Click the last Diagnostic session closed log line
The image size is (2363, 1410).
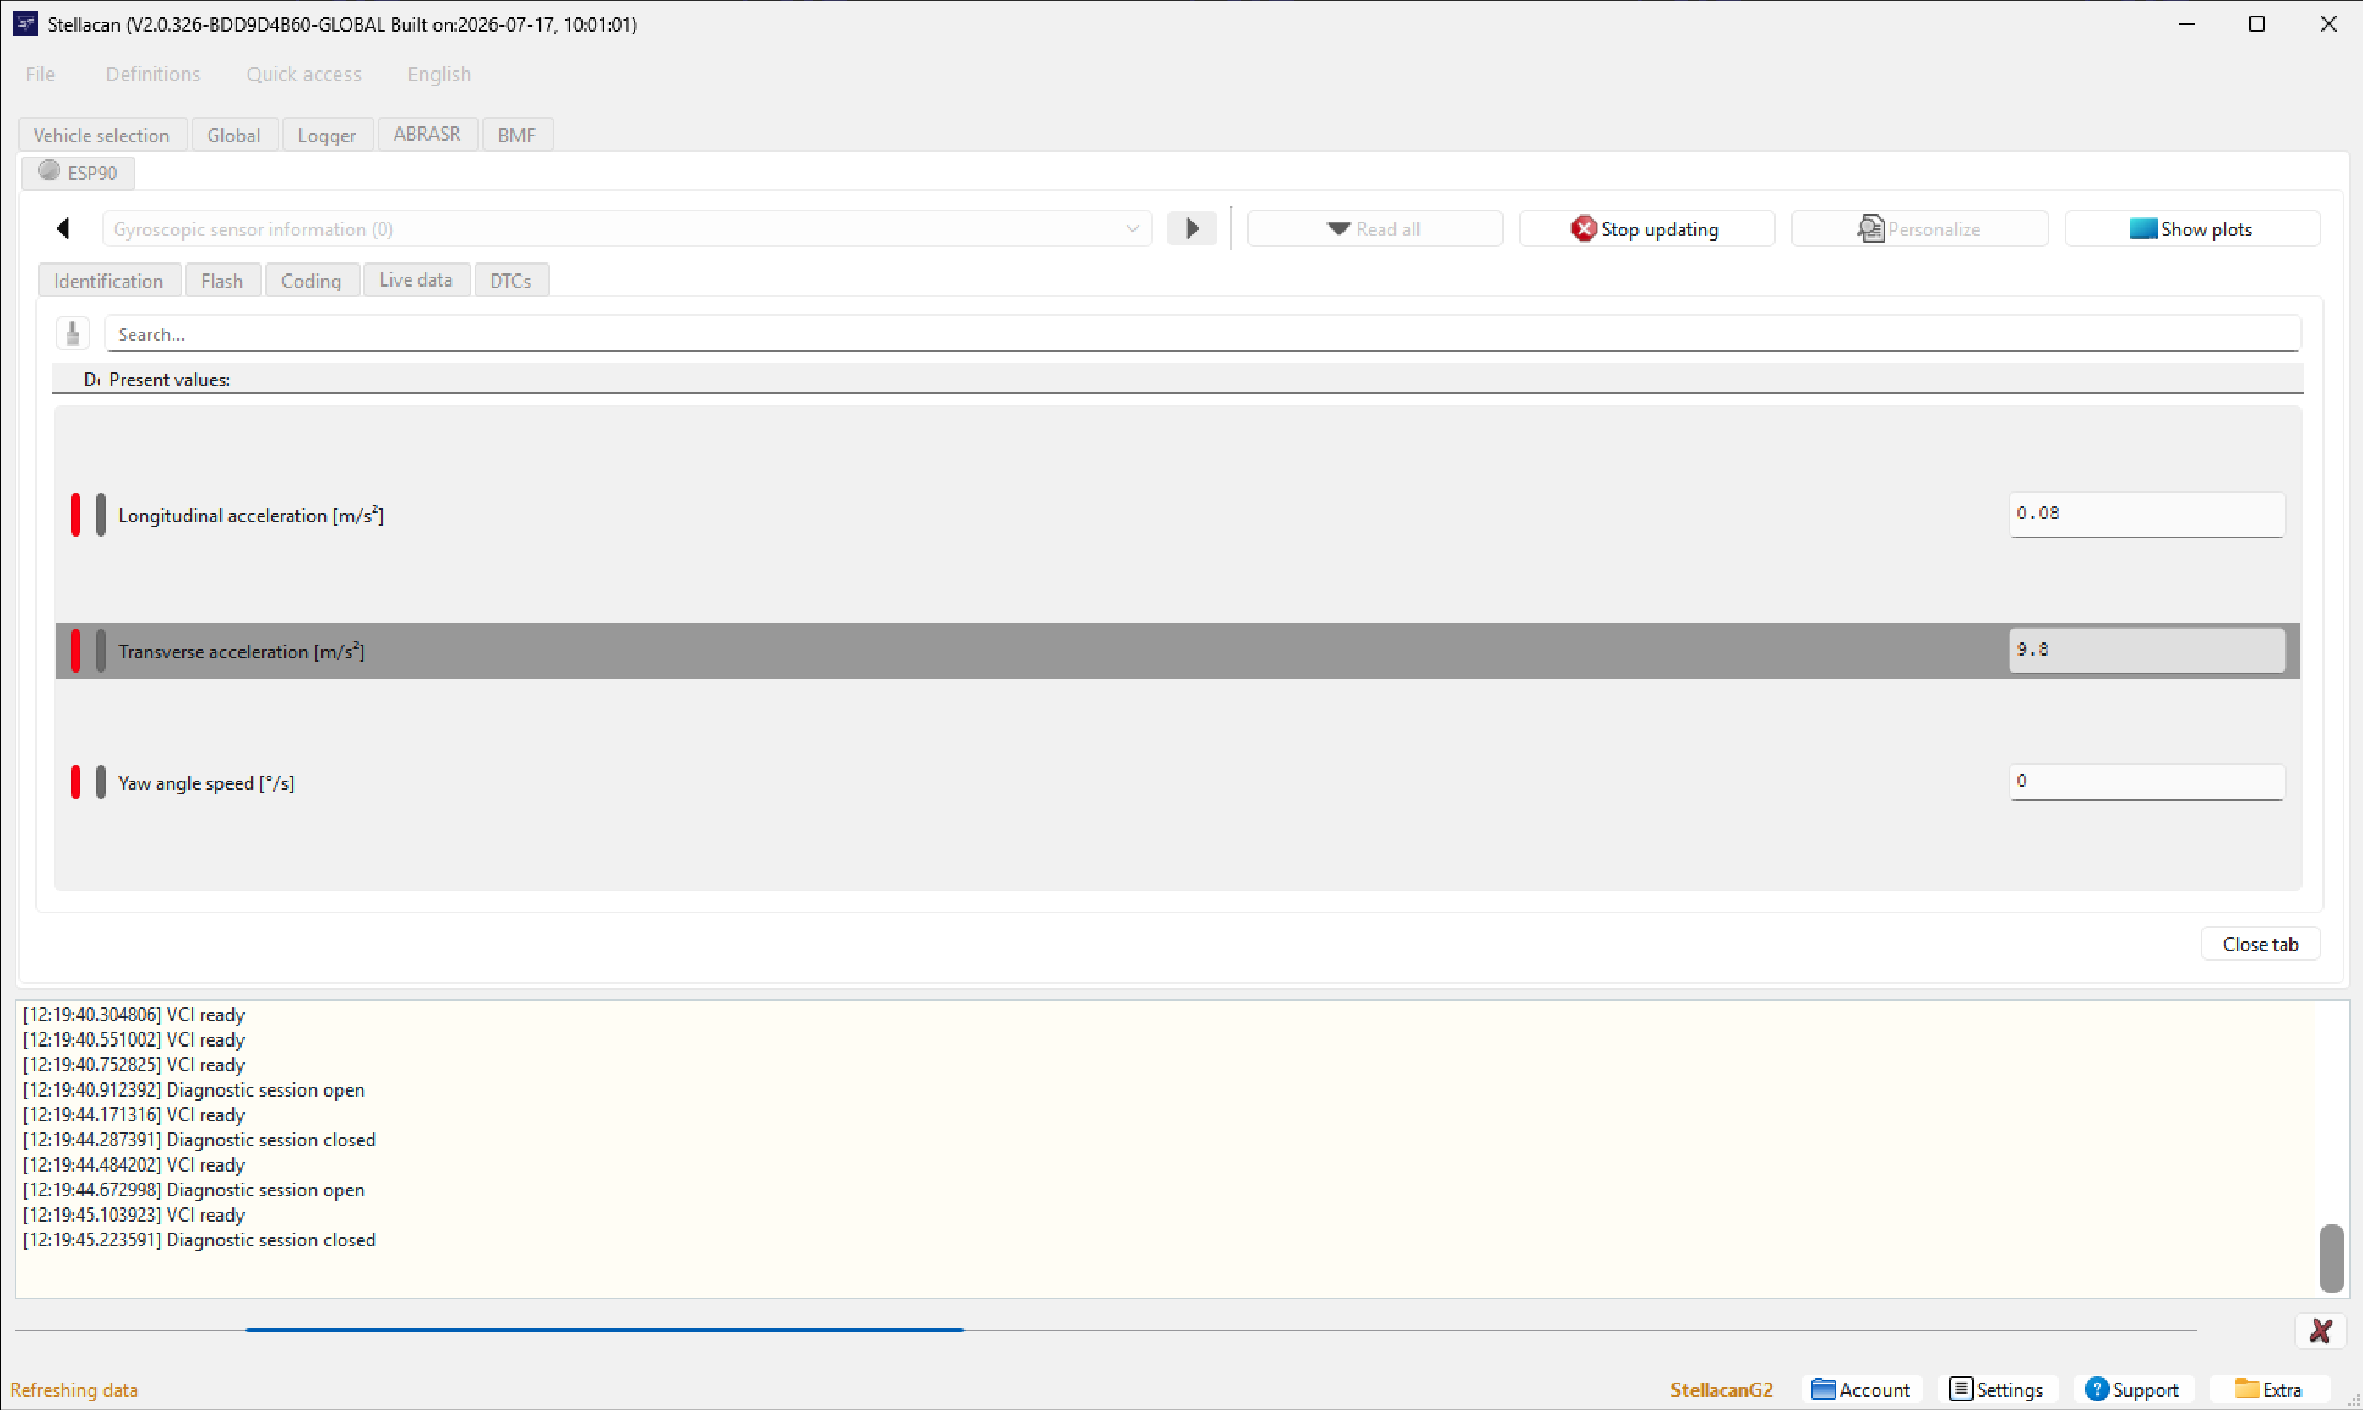click(x=199, y=1240)
